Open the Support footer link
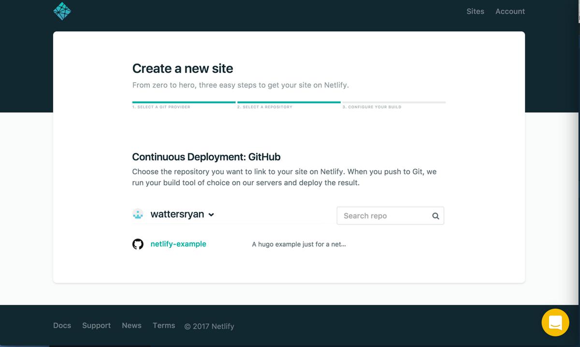Viewport: 580px width, 347px height. [x=96, y=325]
